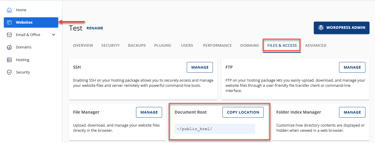Open File Manager with Manage button
Image resolution: width=375 pixels, height=143 pixels.
[x=149, y=112]
